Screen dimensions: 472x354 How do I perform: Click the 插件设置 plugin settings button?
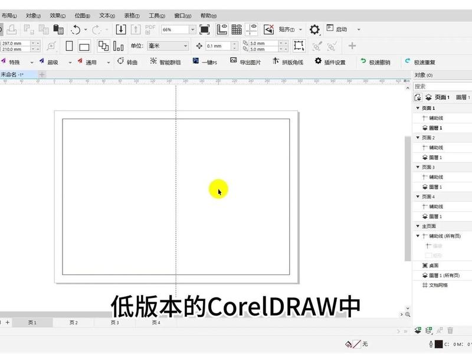point(330,62)
